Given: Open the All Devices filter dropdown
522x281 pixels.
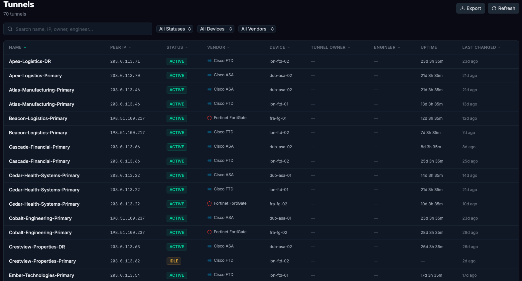Looking at the screenshot, I should [x=216, y=29].
